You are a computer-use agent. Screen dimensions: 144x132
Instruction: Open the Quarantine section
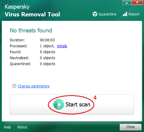pyautogui.click(x=104, y=14)
